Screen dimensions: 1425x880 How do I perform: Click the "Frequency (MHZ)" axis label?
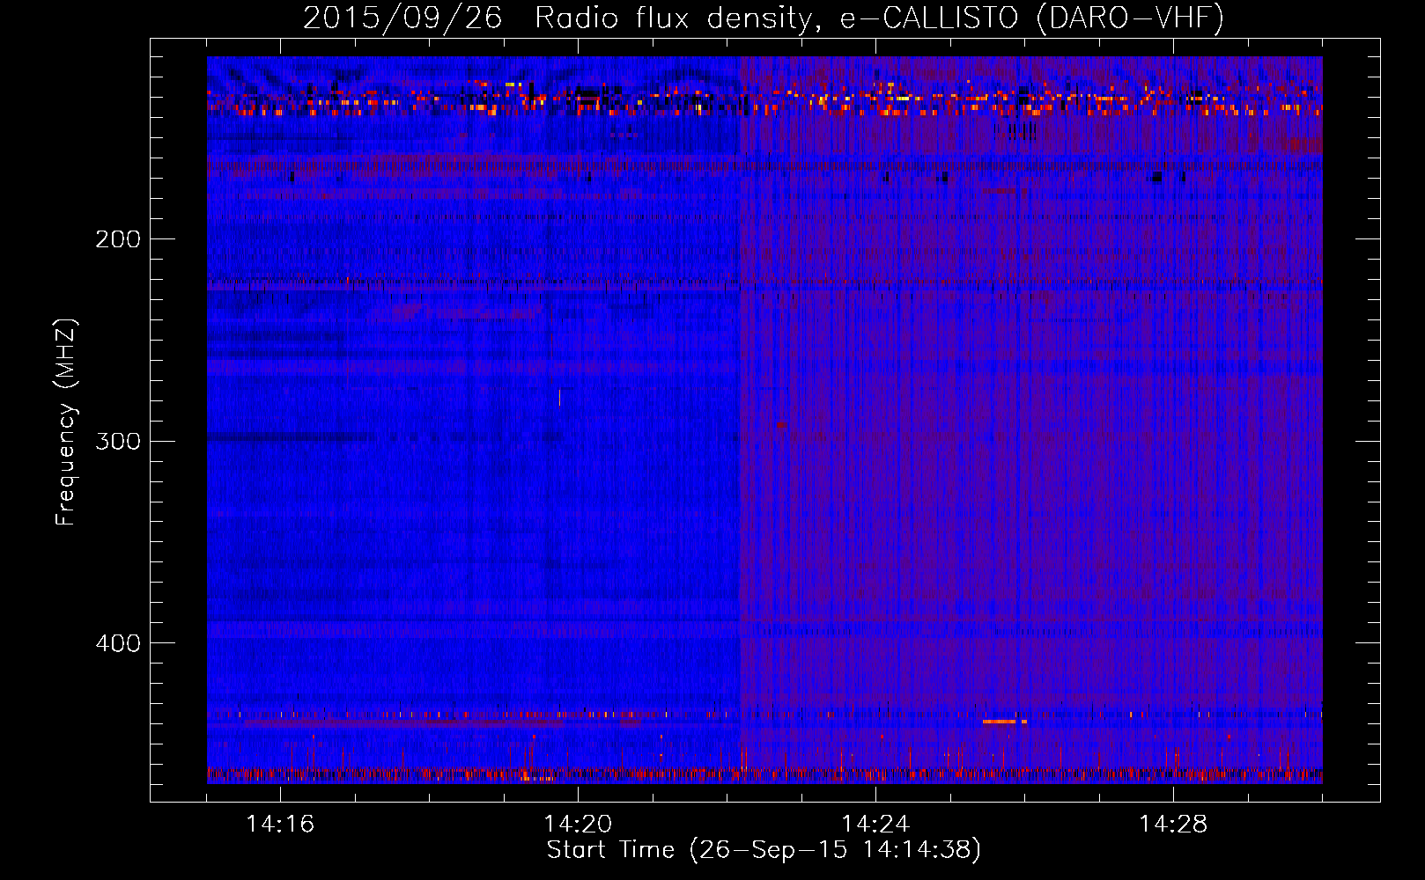(x=66, y=422)
